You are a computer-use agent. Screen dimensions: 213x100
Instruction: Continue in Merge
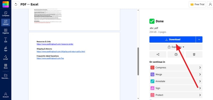[x=176, y=74]
